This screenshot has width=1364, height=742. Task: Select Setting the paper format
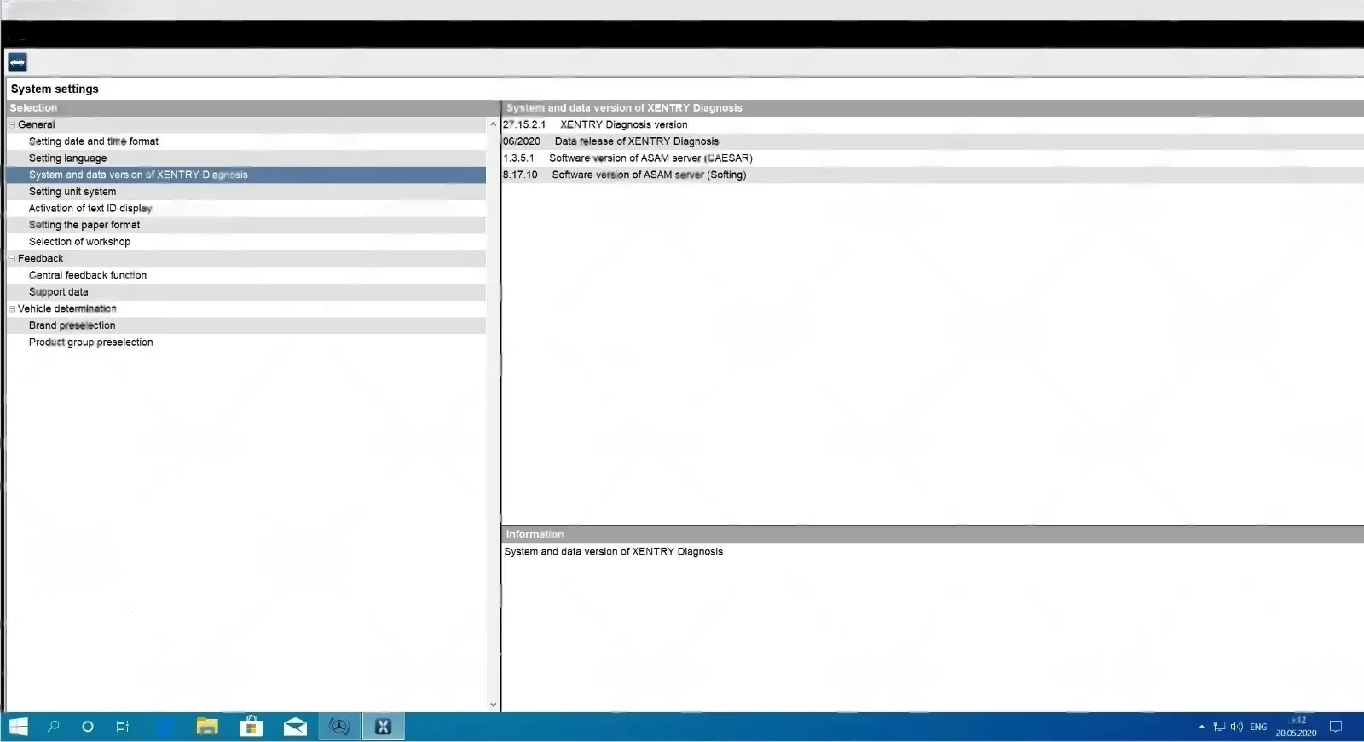(x=246, y=225)
